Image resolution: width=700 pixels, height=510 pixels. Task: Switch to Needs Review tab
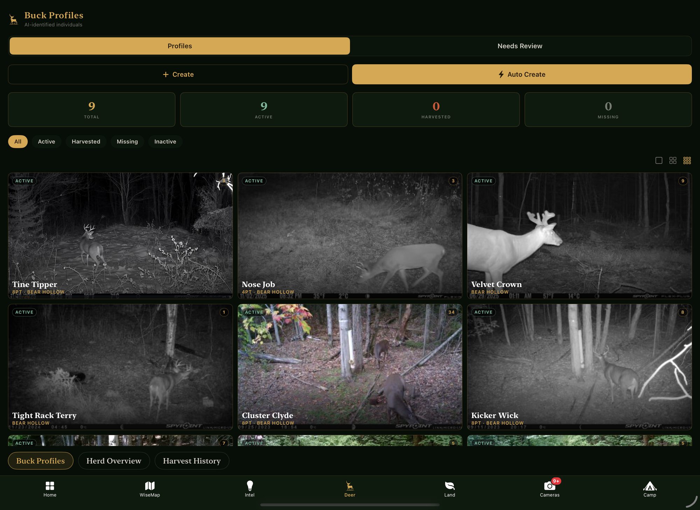pyautogui.click(x=520, y=46)
